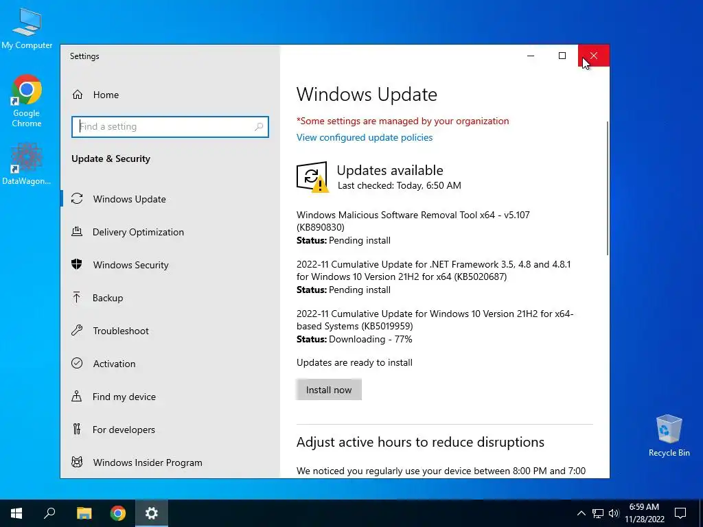Viewport: 703px width, 527px height.
Task: Select the Recycle Bin desktop icon
Action: [669, 436]
